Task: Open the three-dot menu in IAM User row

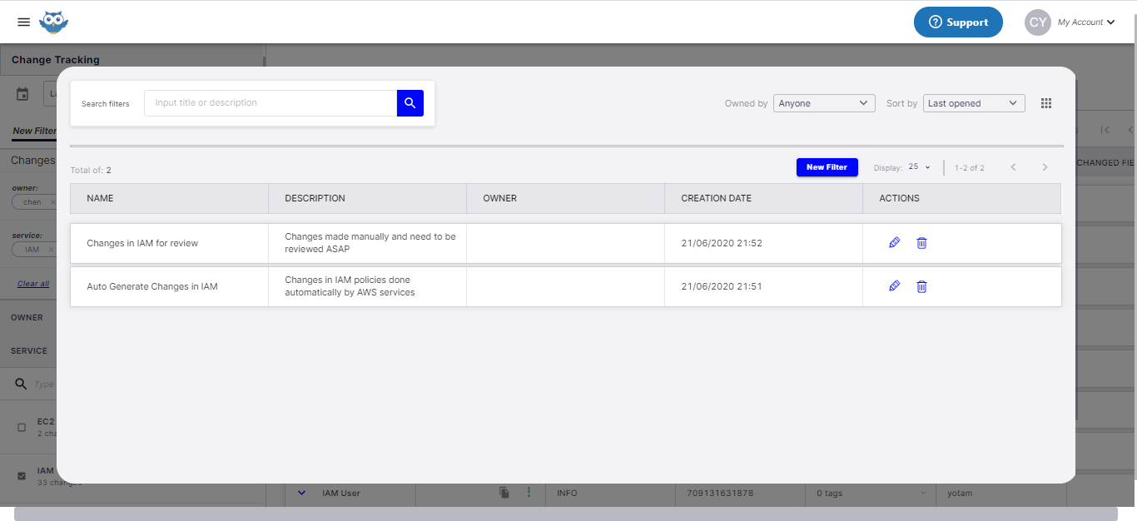Action: tap(529, 493)
